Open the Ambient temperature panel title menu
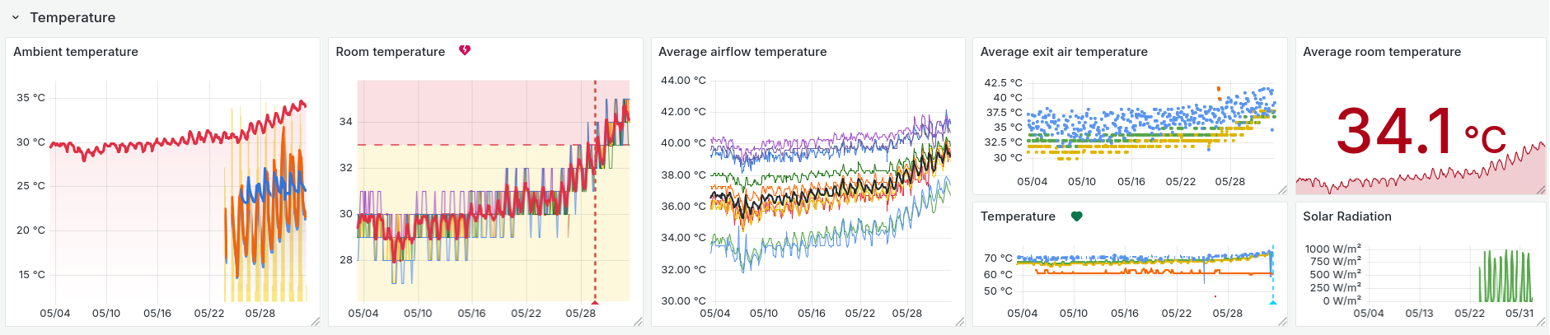 (x=76, y=52)
